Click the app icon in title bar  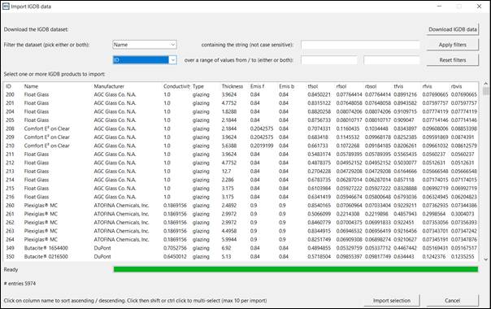click(6, 7)
